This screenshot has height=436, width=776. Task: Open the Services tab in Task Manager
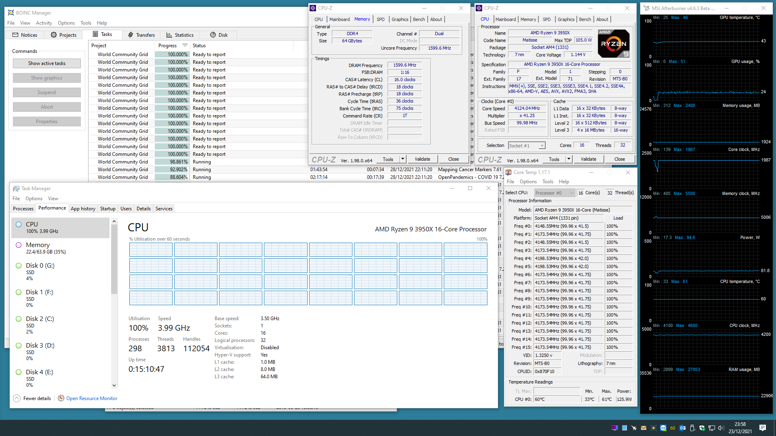tap(164, 209)
